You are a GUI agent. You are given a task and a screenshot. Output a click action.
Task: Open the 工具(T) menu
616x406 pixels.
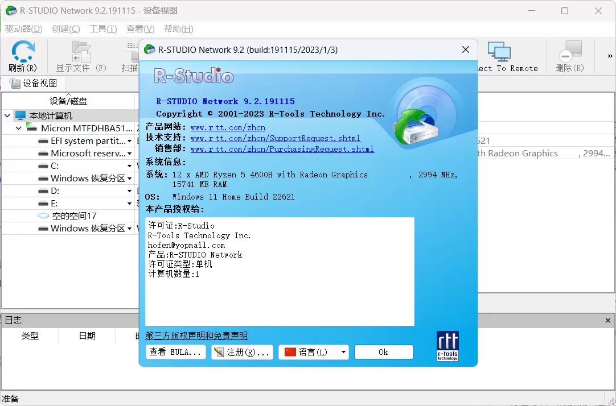pos(102,28)
